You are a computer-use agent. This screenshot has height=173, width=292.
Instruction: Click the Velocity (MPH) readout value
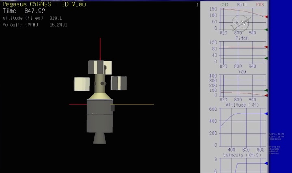(x=58, y=25)
